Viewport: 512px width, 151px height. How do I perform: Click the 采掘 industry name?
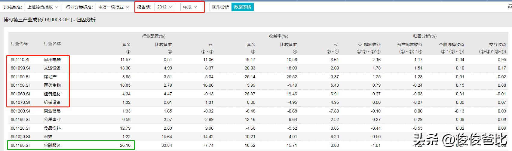[x=48, y=137]
